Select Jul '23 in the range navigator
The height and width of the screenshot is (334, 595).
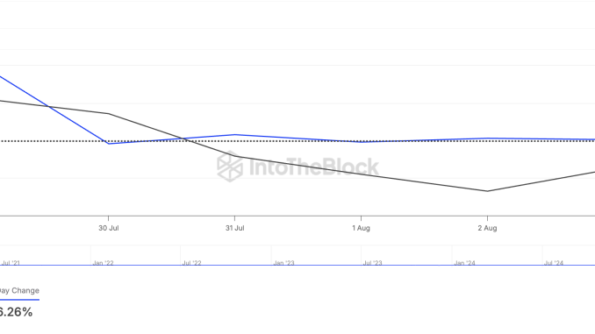pyautogui.click(x=372, y=263)
